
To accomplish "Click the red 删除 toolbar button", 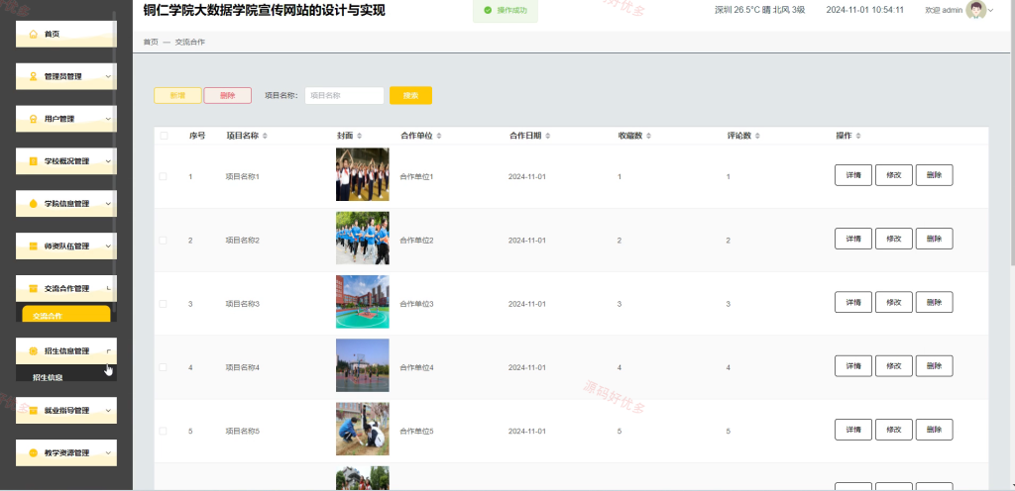I will coord(227,96).
